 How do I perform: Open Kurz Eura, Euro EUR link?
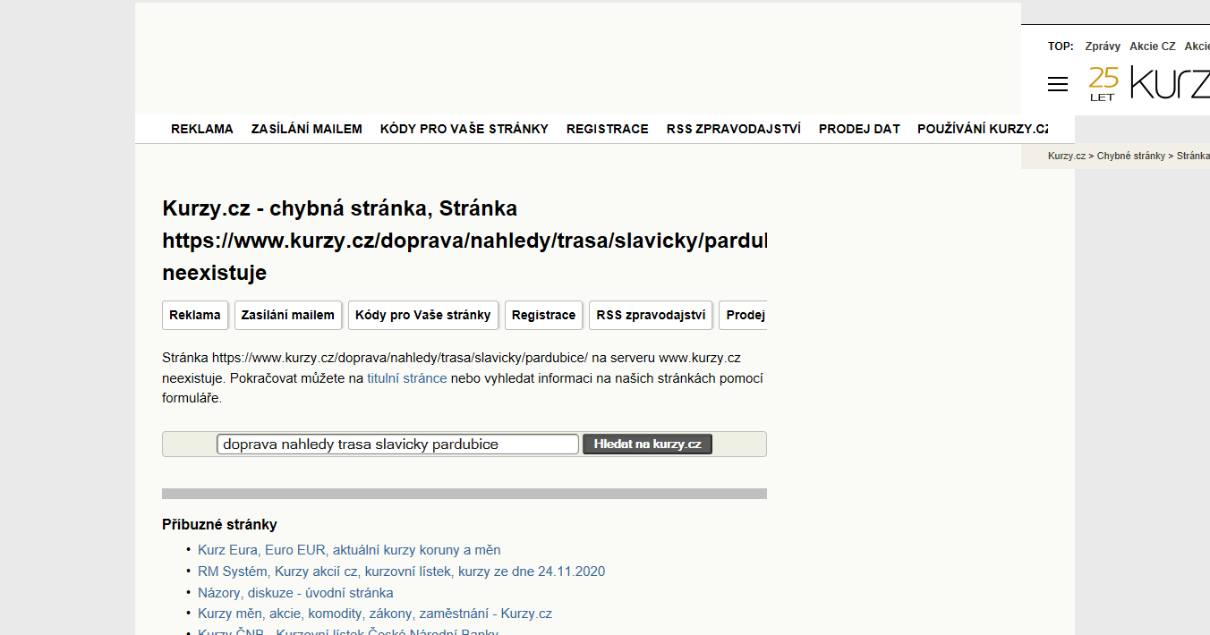click(x=349, y=550)
